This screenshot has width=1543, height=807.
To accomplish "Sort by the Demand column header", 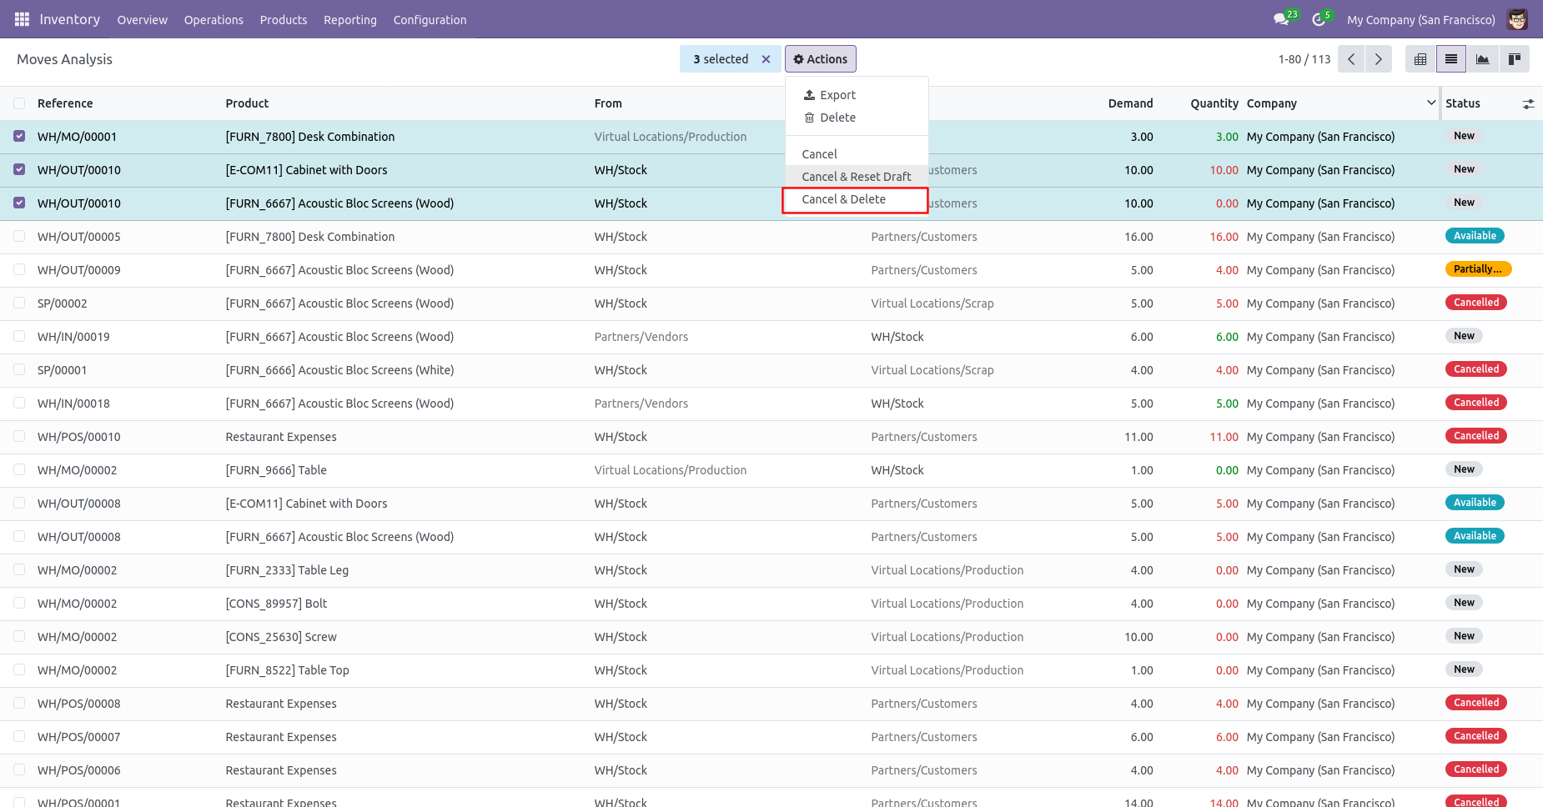I will [1130, 103].
